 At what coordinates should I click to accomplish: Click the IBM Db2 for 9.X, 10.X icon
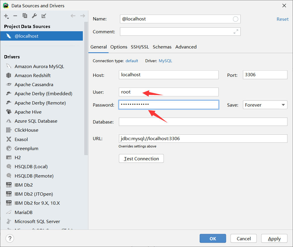point(8,203)
